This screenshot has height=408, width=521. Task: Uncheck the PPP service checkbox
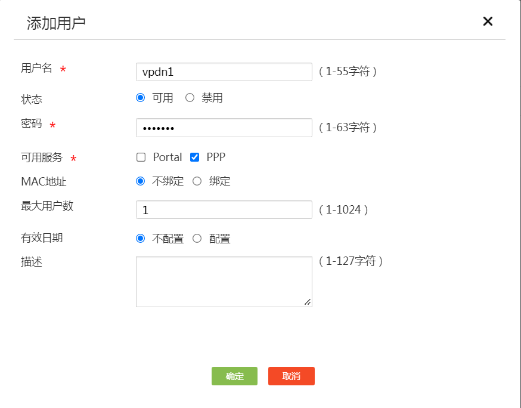194,157
